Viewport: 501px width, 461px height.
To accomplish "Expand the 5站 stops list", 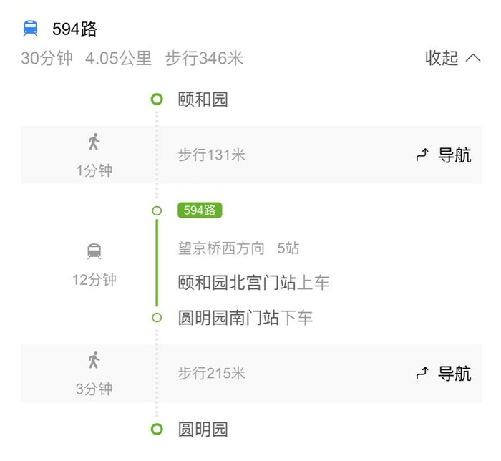I will [288, 249].
